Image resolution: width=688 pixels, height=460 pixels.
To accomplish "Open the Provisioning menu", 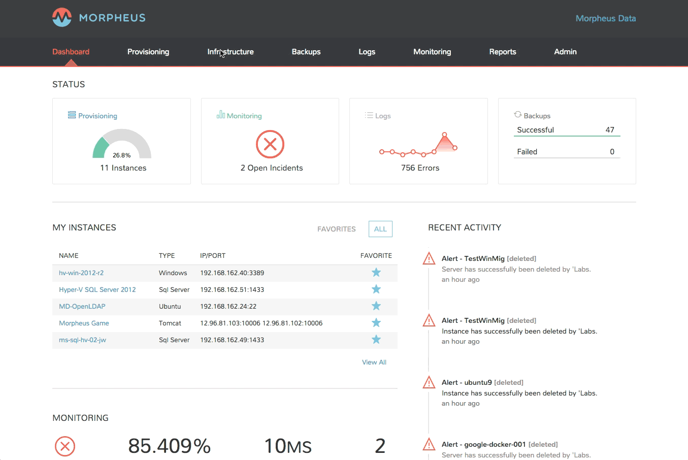I will coord(148,52).
